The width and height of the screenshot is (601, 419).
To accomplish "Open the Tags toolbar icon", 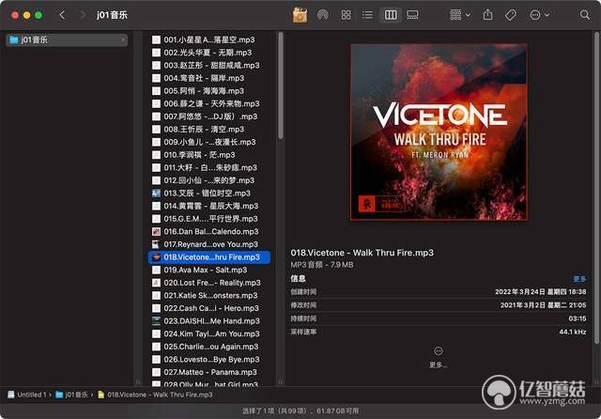I will point(511,15).
